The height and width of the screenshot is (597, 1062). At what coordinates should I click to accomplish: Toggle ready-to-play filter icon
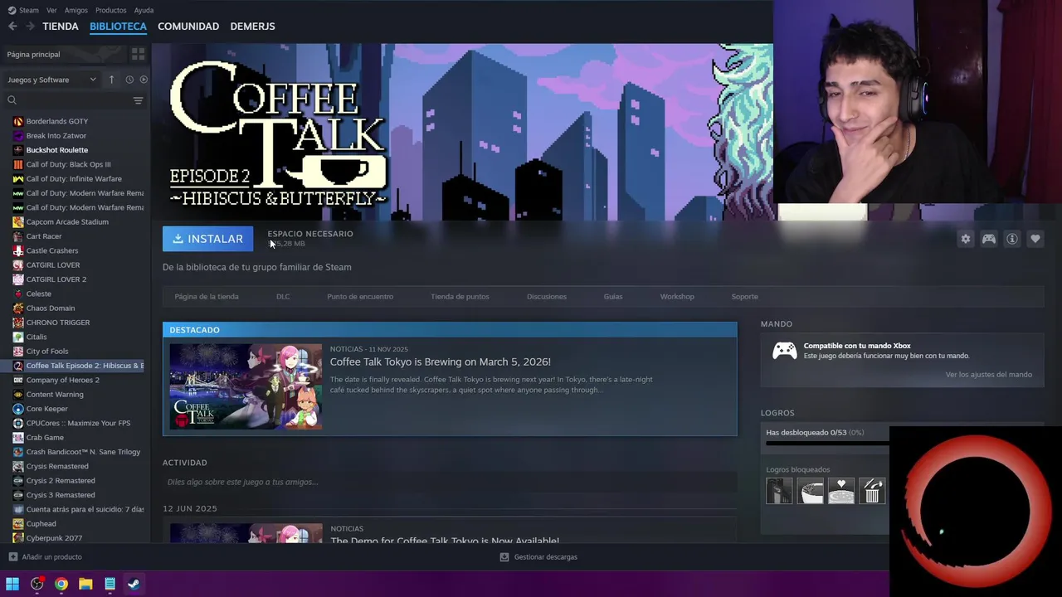(144, 80)
